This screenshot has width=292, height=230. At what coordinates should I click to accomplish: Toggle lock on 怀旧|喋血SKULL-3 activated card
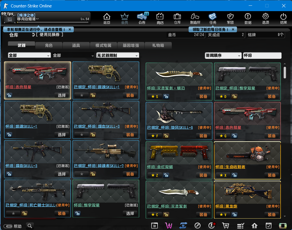pos(9,174)
